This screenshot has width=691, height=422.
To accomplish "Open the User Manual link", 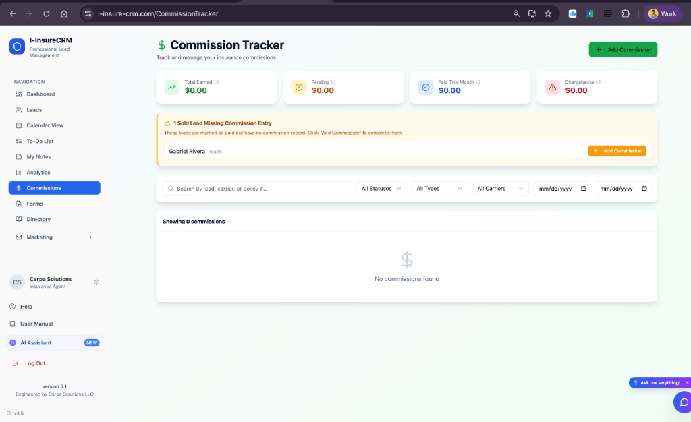I will pos(36,324).
